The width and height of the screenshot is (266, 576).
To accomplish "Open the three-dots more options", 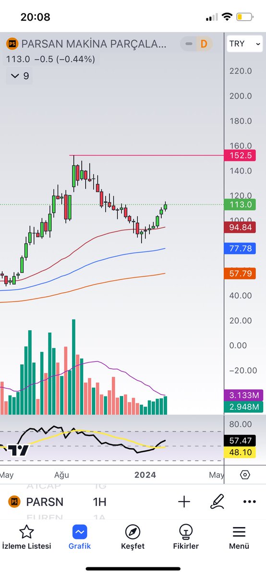I will (249, 502).
